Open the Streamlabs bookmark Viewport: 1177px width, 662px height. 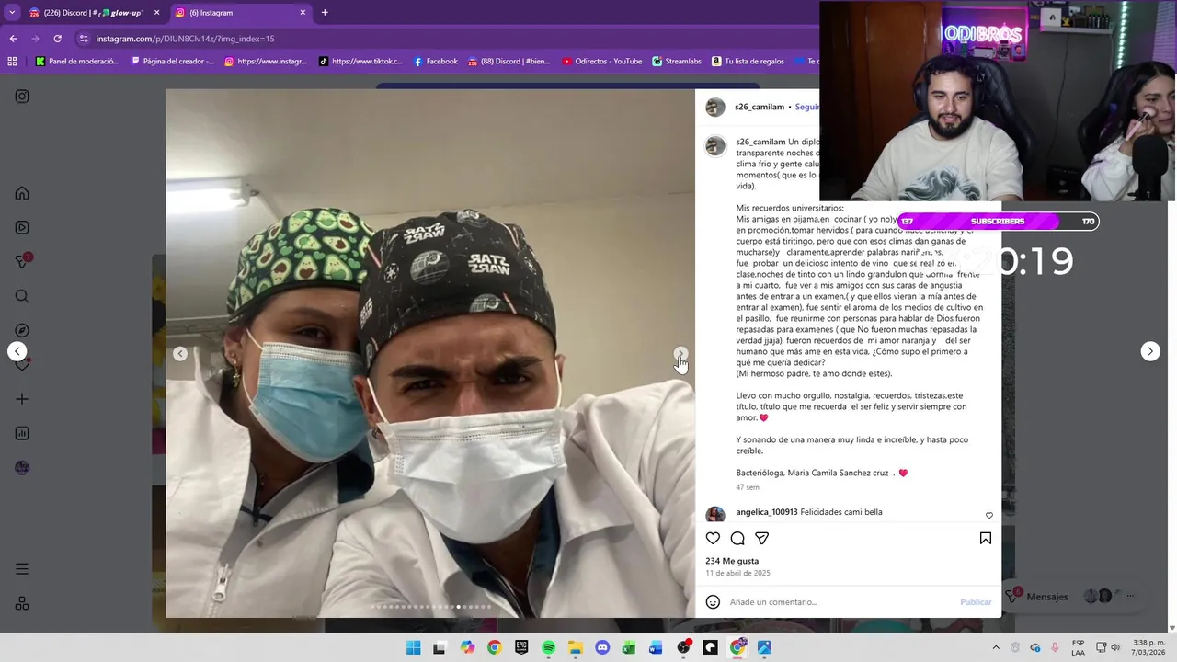tap(677, 62)
